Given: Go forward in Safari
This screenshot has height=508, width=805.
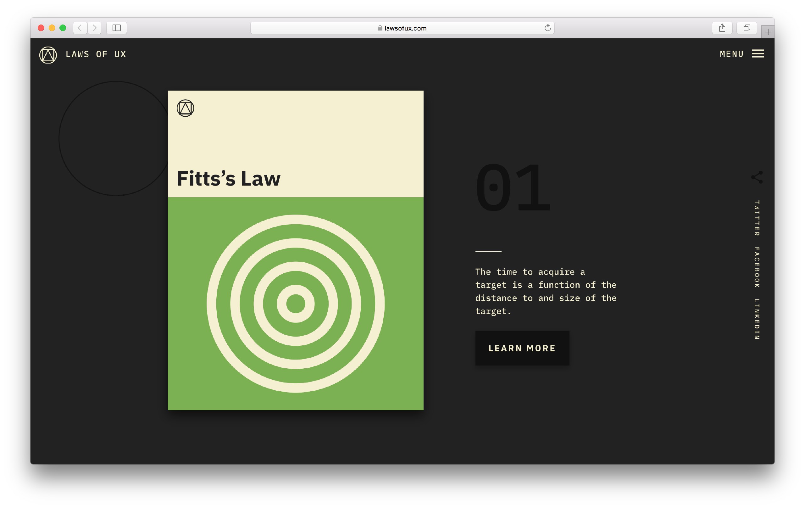Looking at the screenshot, I should [95, 28].
